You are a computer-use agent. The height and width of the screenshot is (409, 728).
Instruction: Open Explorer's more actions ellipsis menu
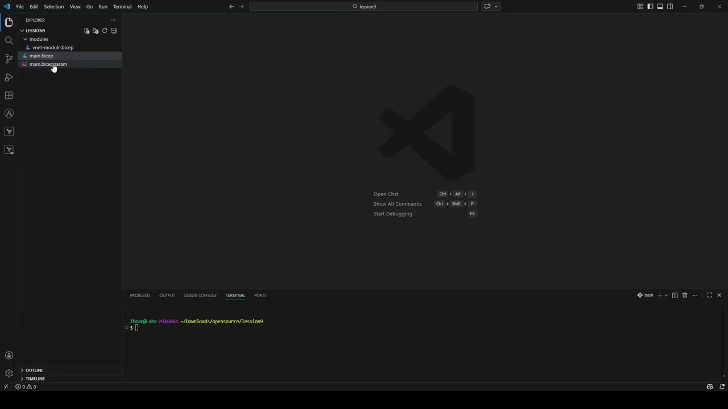point(113,20)
